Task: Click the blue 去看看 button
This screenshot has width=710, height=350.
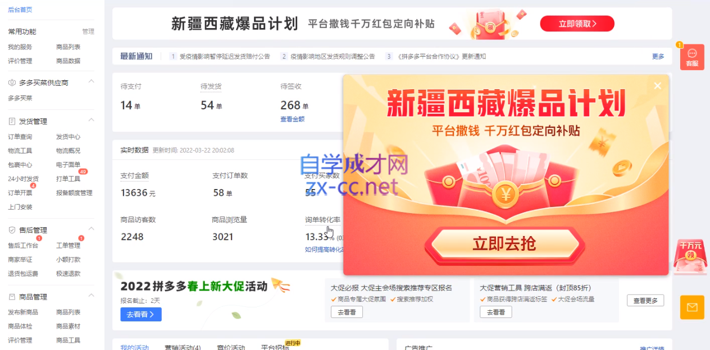Action: (141, 314)
